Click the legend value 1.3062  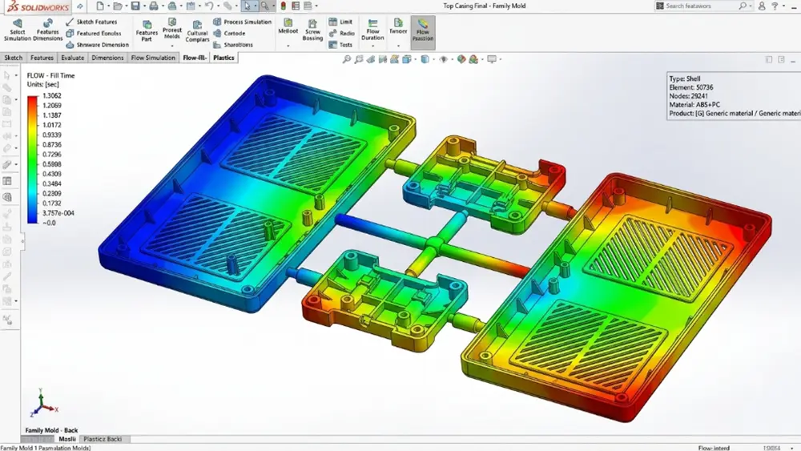pos(52,95)
